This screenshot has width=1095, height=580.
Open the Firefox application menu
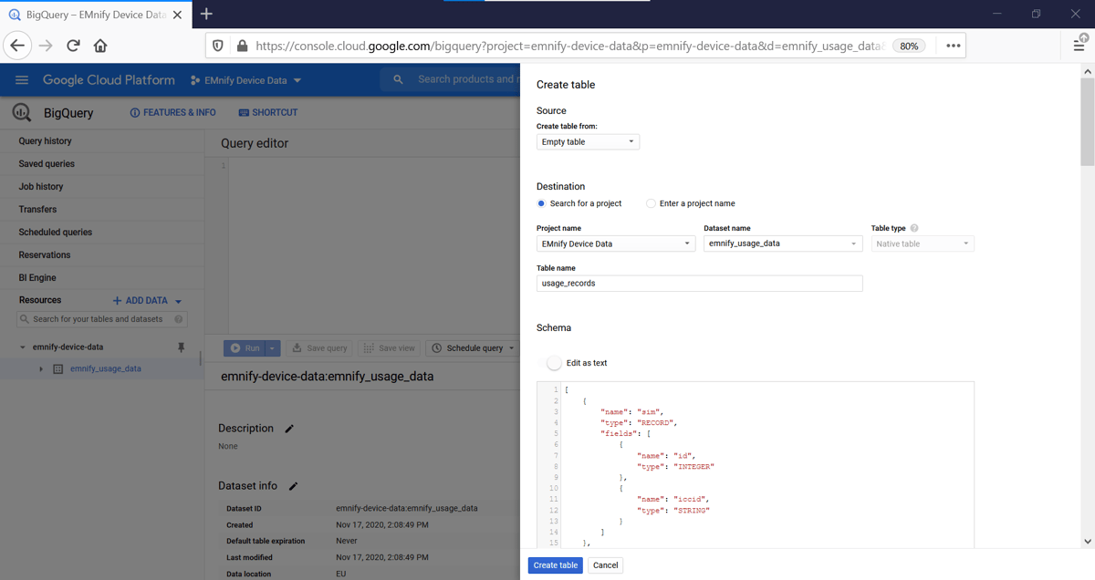1080,46
